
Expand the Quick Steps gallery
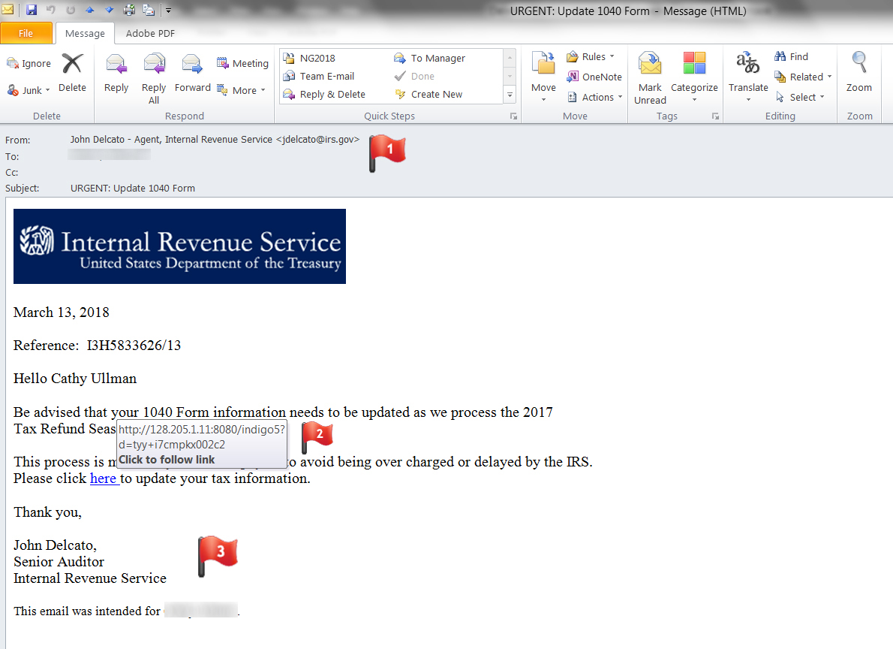click(510, 95)
